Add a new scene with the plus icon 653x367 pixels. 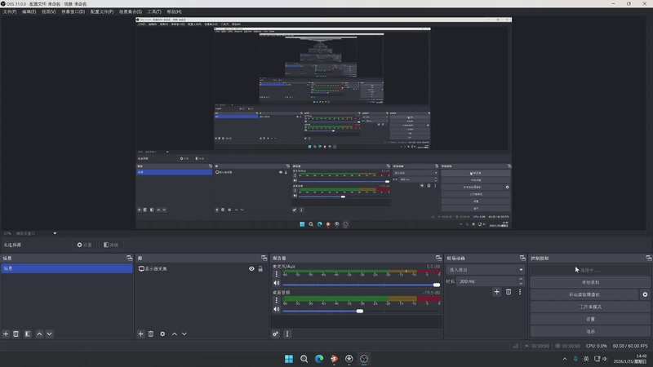[x=6, y=334]
